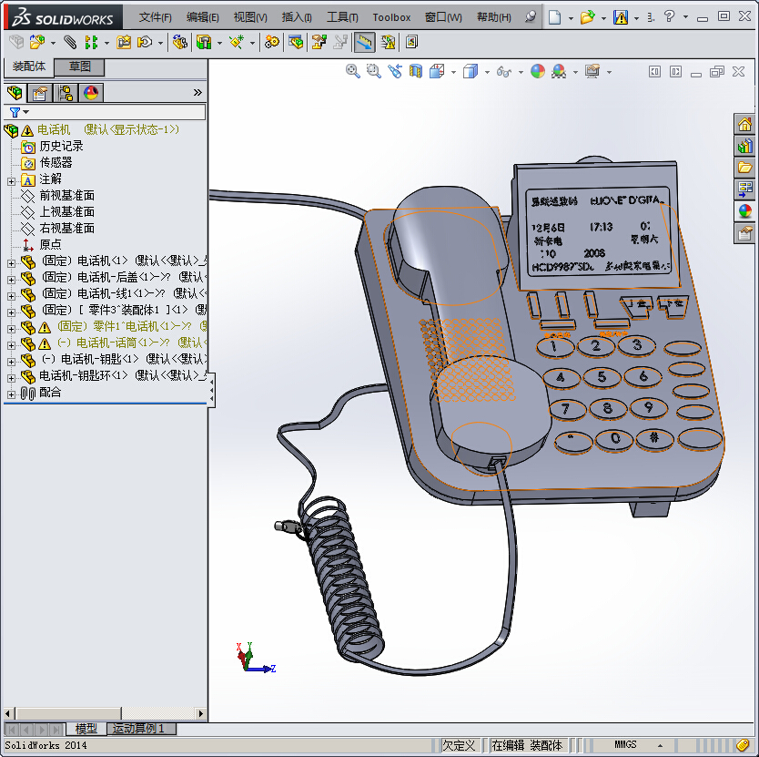Open the 插入(I) menu
Screen dimensions: 759x757
click(297, 17)
